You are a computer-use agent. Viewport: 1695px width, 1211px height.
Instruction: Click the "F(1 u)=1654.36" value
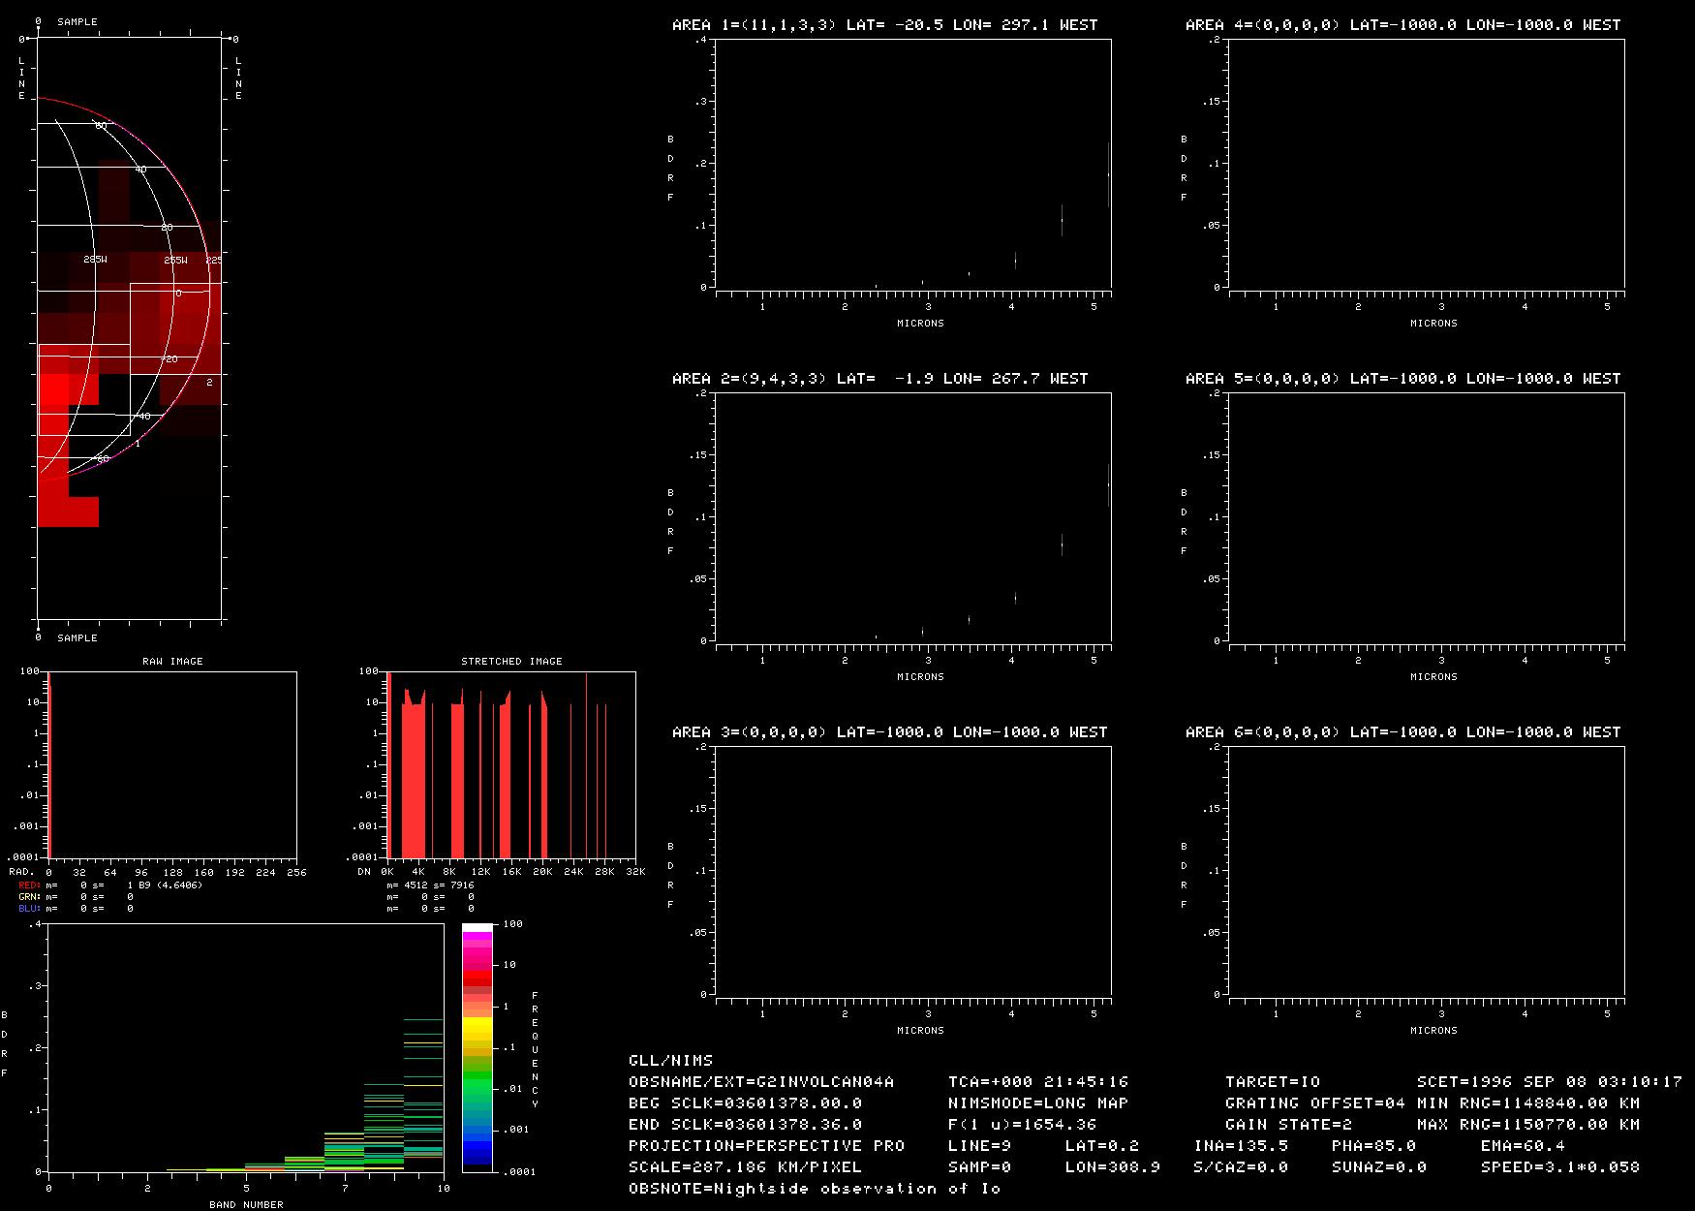[x=1023, y=1125]
